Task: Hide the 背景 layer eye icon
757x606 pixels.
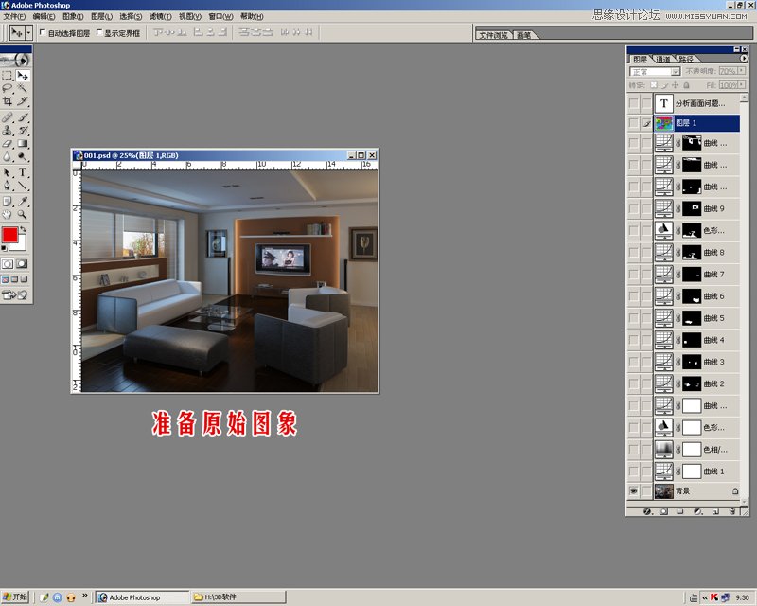Action: pos(633,491)
